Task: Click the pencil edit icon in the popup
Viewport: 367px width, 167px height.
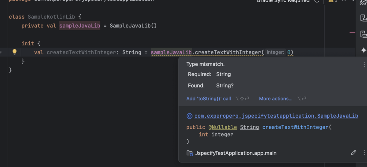Action: coord(354,153)
